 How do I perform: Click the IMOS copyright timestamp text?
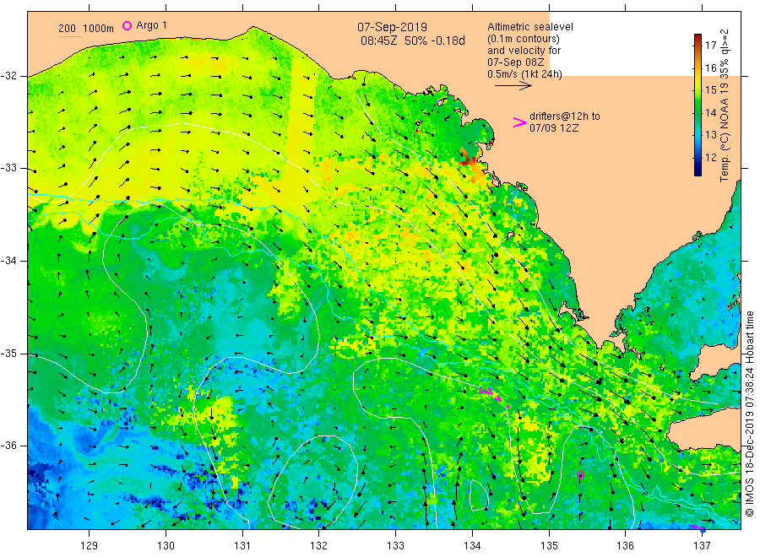point(749,414)
